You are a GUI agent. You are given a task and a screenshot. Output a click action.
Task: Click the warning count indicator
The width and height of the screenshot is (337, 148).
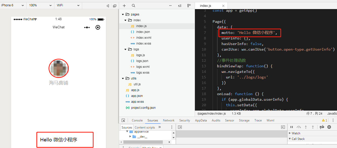tap(325, 120)
